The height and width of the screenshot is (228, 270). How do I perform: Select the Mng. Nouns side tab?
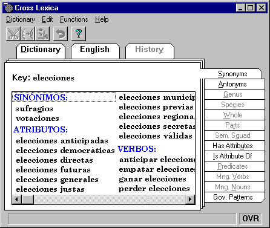[234, 187]
